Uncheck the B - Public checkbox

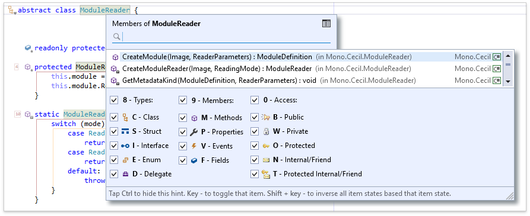255,117
